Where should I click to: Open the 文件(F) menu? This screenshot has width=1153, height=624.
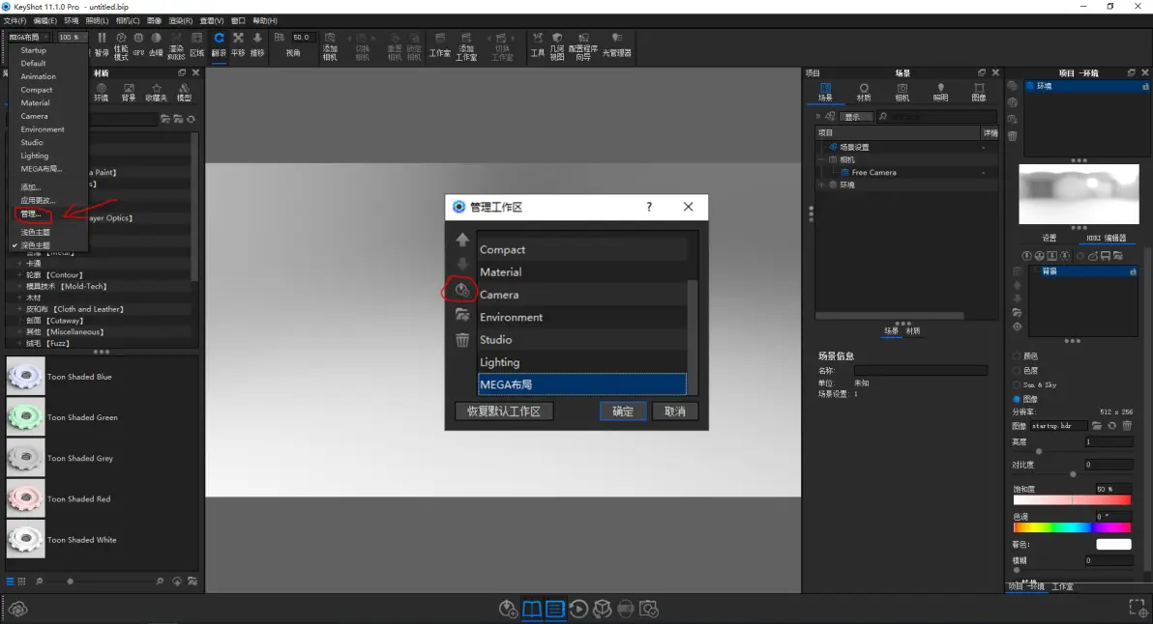coord(15,20)
